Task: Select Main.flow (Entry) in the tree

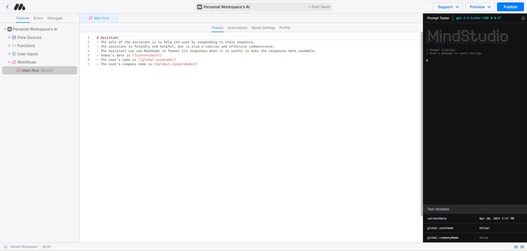Action: [x=40, y=70]
